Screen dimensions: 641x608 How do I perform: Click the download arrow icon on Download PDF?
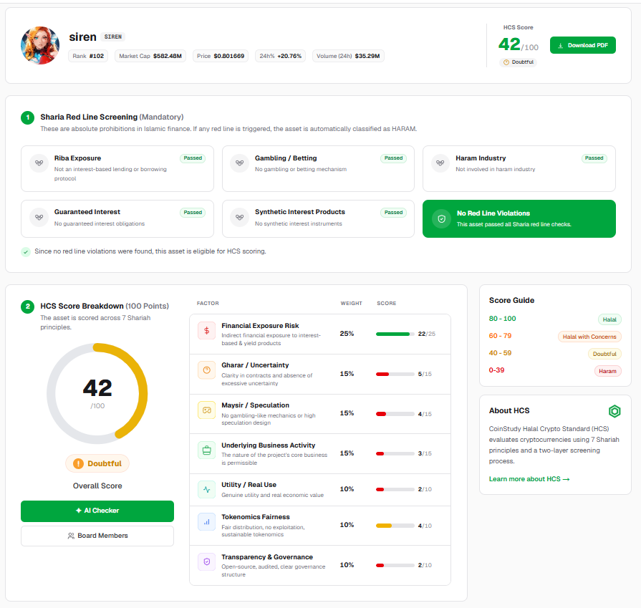tap(561, 45)
